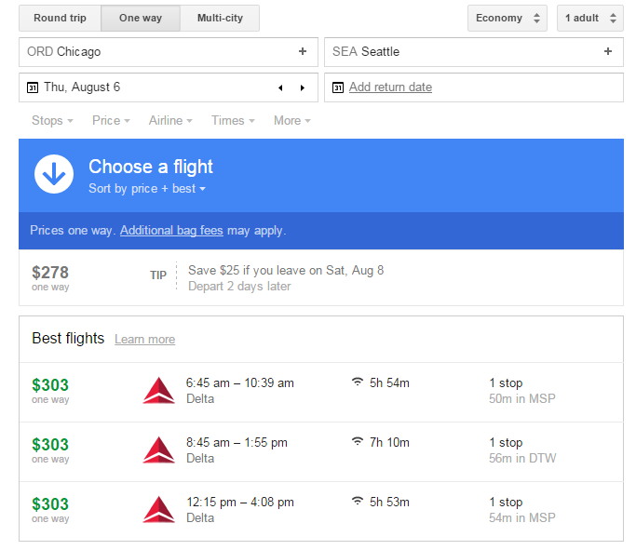Click the calendar icon beside Add return date

pos(338,87)
